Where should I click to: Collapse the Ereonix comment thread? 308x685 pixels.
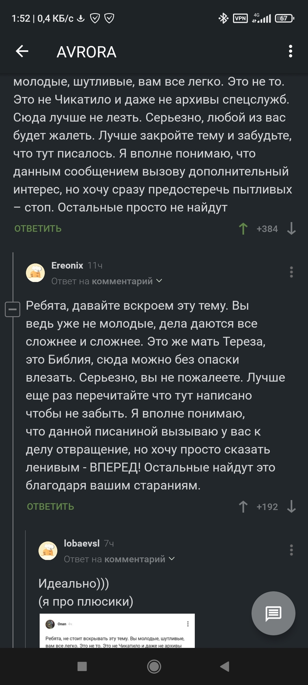pos(13,309)
